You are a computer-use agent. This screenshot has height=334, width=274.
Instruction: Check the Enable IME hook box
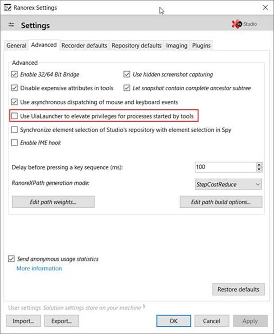14,143
